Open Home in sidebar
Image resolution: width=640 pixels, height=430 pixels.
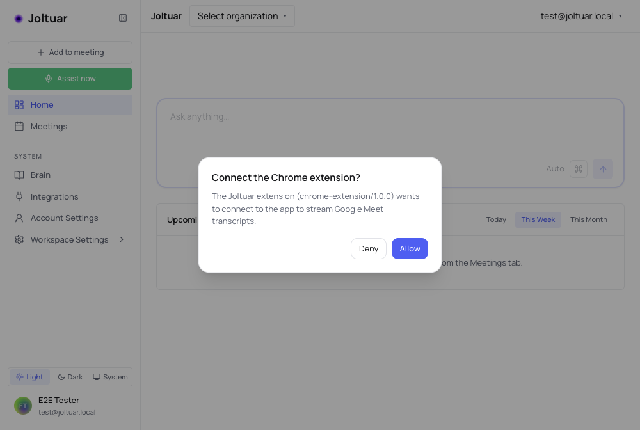(x=70, y=105)
